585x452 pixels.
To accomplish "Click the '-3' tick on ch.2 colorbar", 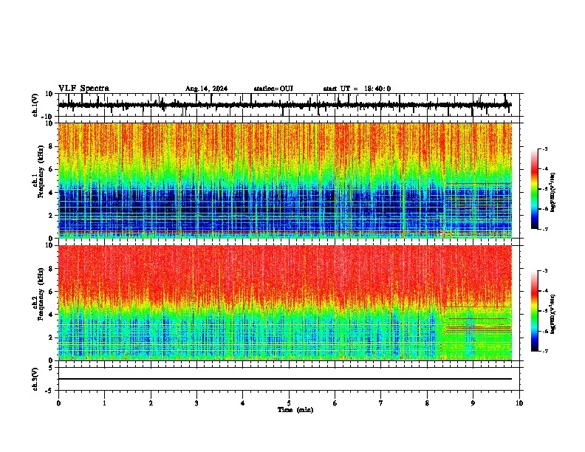I will pyautogui.click(x=544, y=271).
